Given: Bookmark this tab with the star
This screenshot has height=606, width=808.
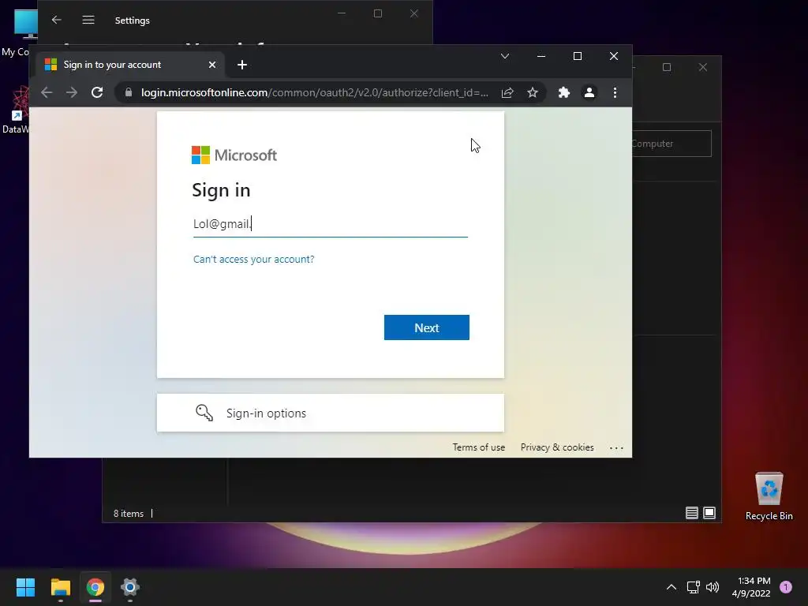Looking at the screenshot, I should coord(533,93).
